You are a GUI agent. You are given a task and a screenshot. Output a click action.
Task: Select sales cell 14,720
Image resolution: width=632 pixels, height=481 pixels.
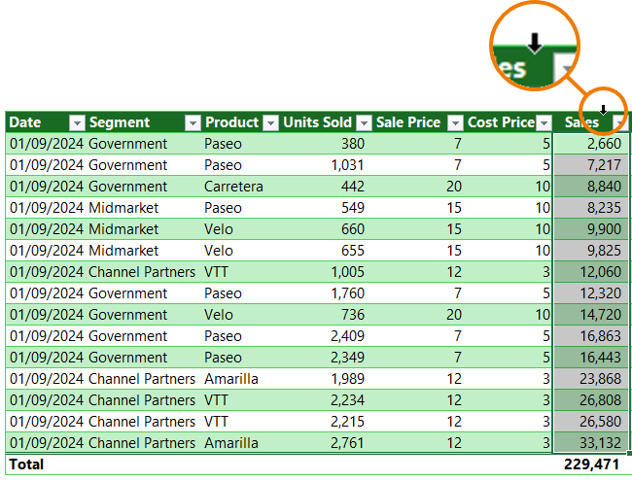click(591, 314)
